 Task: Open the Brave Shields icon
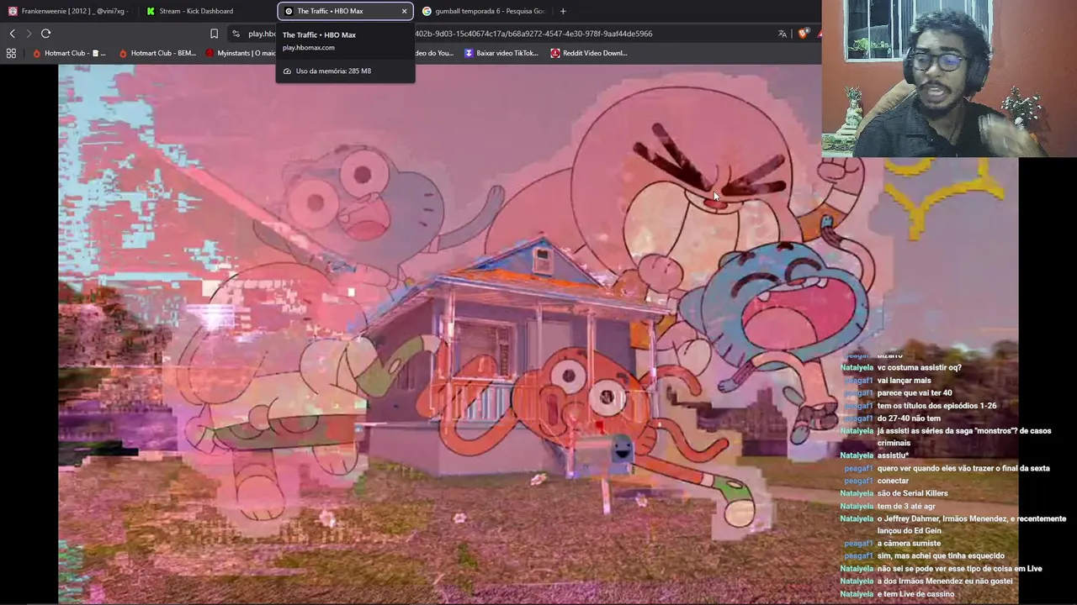coord(803,34)
